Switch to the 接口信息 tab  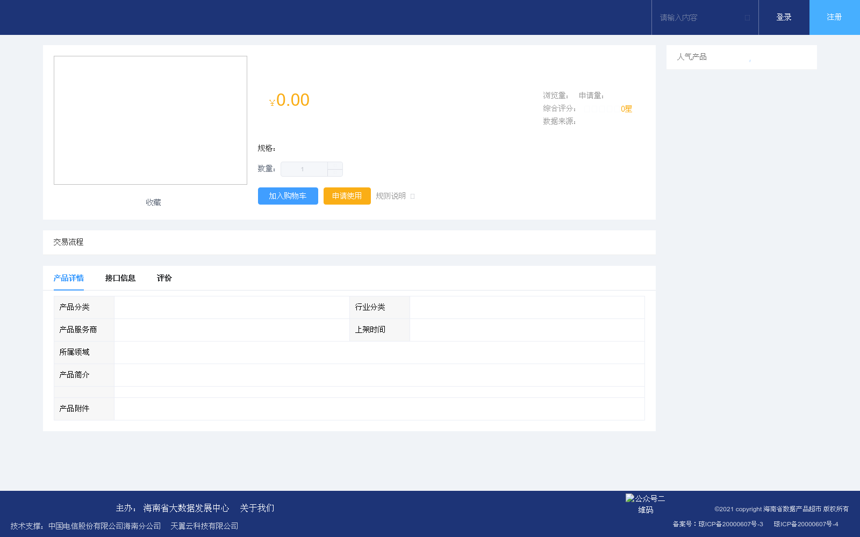click(x=120, y=278)
